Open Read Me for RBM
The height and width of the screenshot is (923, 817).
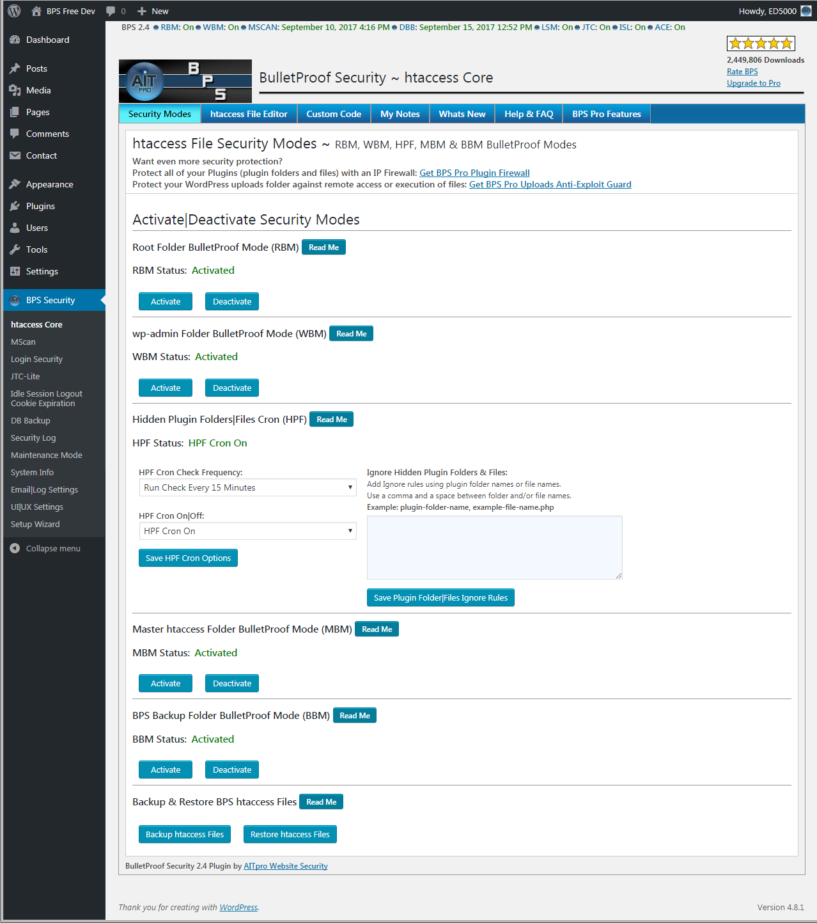(323, 248)
